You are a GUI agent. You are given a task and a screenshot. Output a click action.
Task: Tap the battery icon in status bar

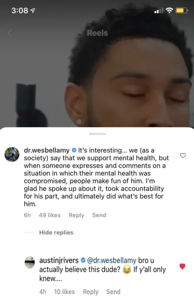pyautogui.click(x=182, y=10)
